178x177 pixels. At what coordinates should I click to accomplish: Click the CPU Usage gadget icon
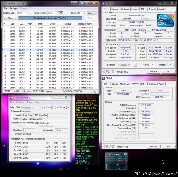[x=107, y=154]
